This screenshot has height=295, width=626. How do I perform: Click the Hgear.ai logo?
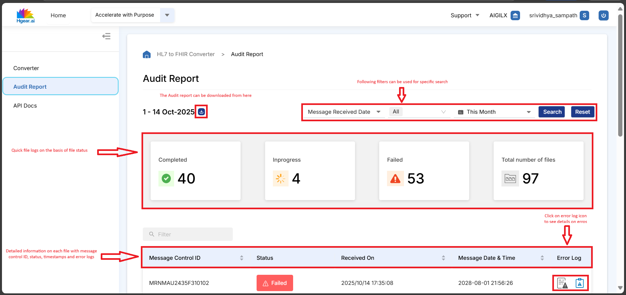tap(25, 15)
